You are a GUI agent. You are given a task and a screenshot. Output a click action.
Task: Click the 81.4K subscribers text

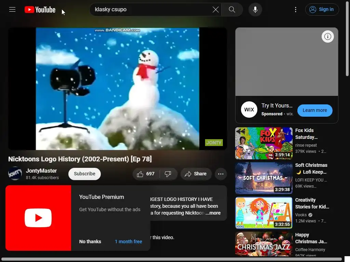coord(42,177)
